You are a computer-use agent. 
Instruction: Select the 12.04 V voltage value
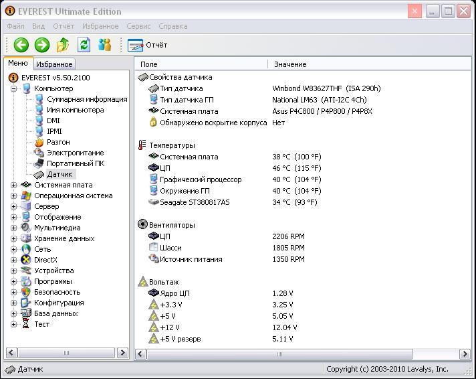pyautogui.click(x=284, y=327)
